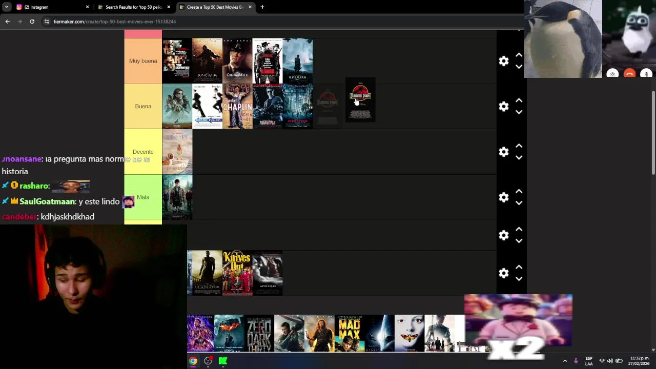The image size is (656, 369).
Task: Select the Harry Potter poster in Mala
Action: click(177, 197)
